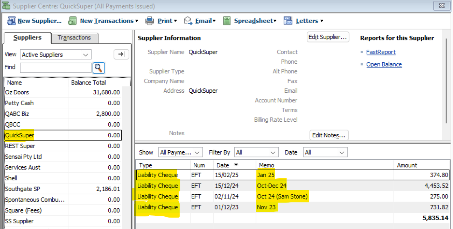Click the New Transactions icon
The height and width of the screenshot is (229, 453).
(72, 21)
